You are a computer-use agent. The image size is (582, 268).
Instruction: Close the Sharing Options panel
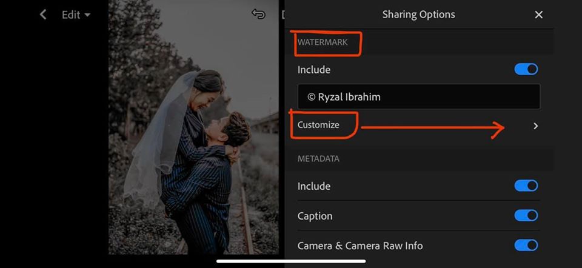(x=538, y=15)
